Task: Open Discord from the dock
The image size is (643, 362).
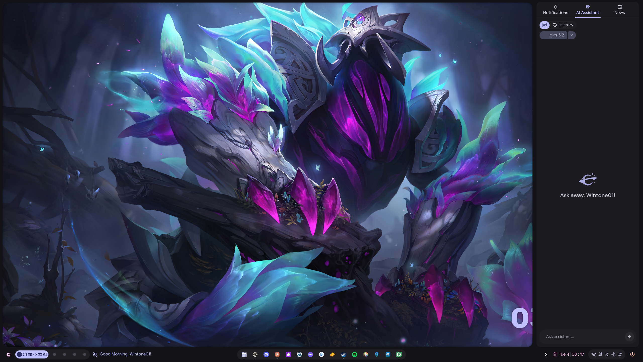Action: click(266, 354)
